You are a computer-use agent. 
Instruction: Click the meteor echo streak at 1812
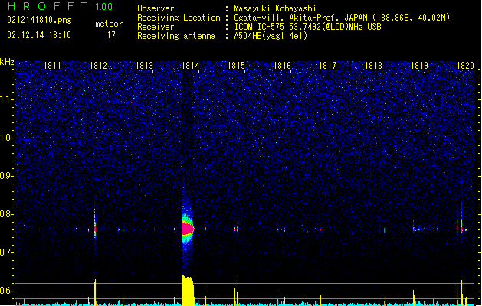tap(95, 224)
